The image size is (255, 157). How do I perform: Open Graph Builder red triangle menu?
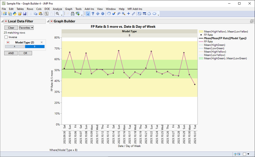click(x=52, y=21)
